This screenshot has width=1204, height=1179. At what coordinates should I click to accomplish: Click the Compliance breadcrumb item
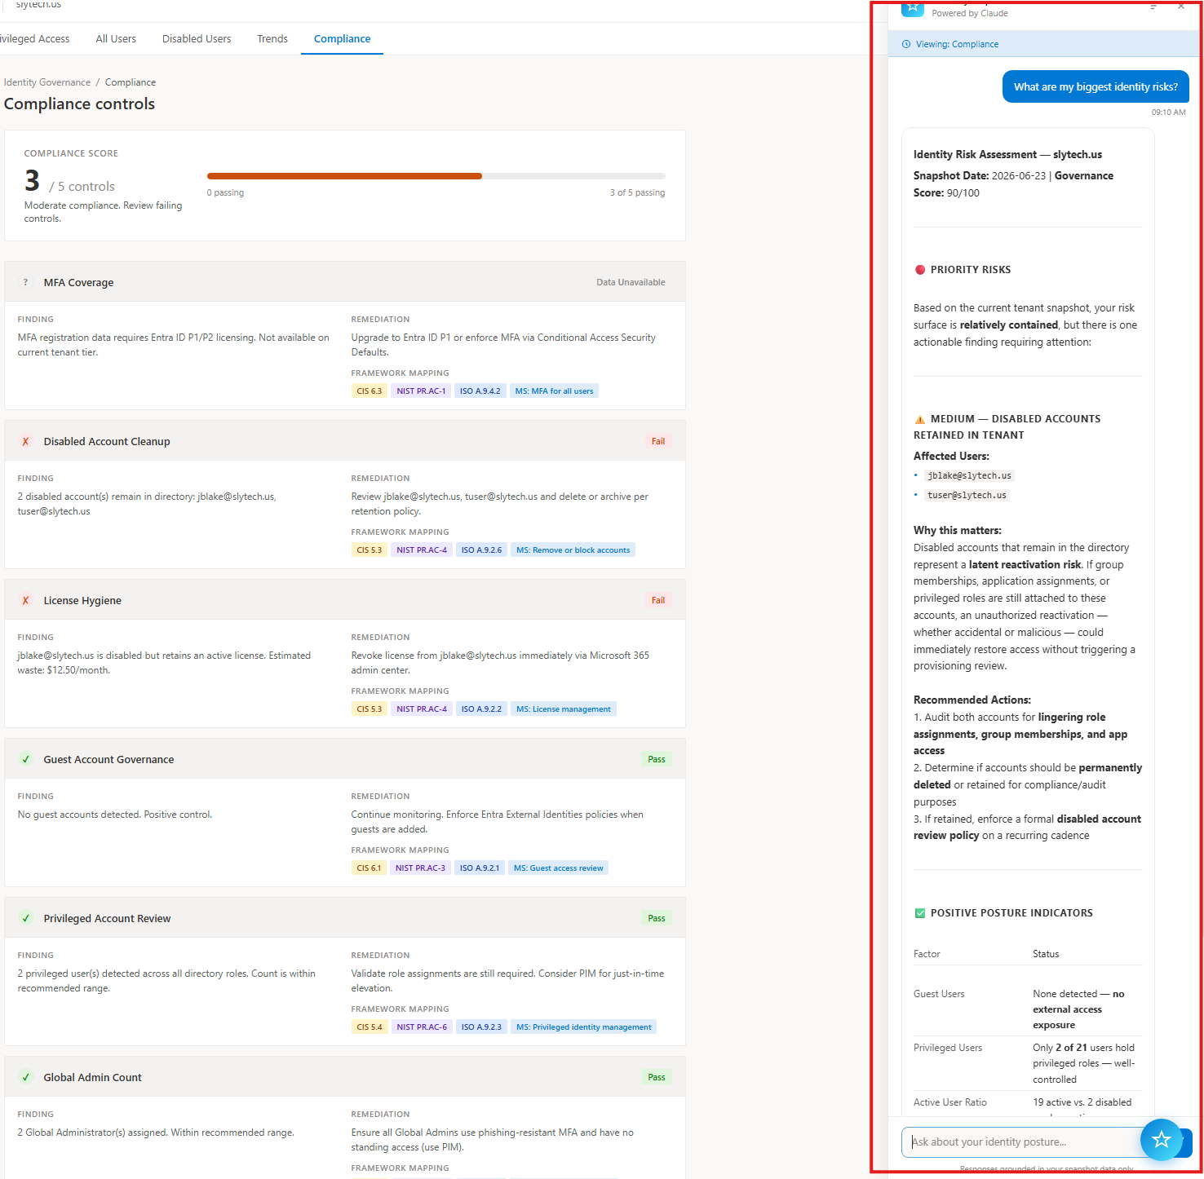[131, 82]
